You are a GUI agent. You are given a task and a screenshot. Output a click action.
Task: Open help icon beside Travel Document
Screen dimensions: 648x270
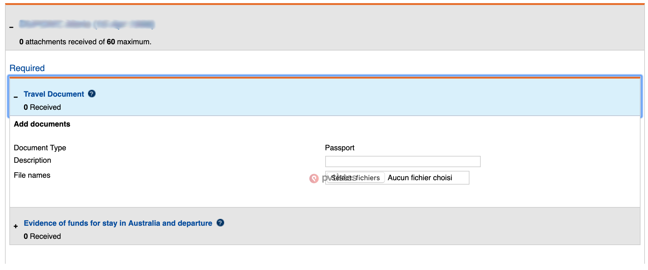click(91, 94)
